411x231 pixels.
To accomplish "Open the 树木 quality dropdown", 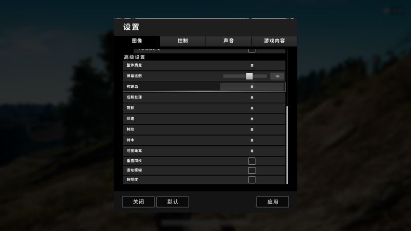I will (252, 140).
